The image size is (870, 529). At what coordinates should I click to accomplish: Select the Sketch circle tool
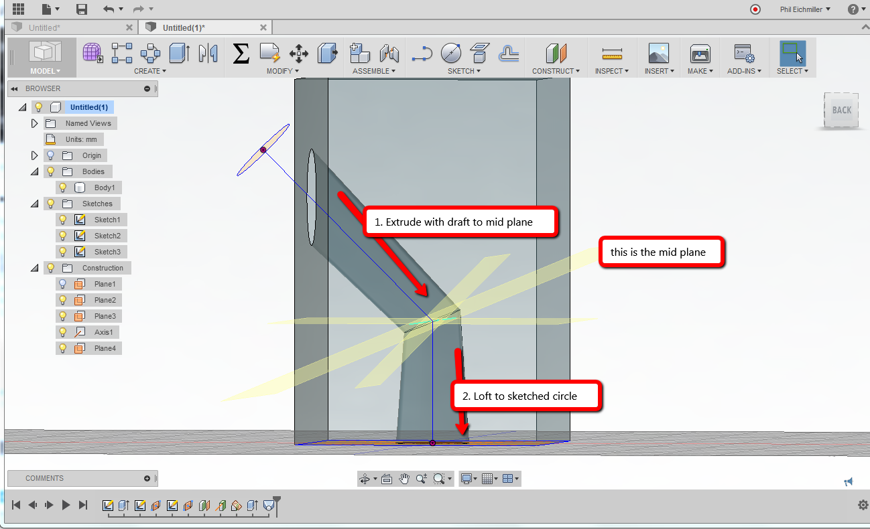(450, 53)
